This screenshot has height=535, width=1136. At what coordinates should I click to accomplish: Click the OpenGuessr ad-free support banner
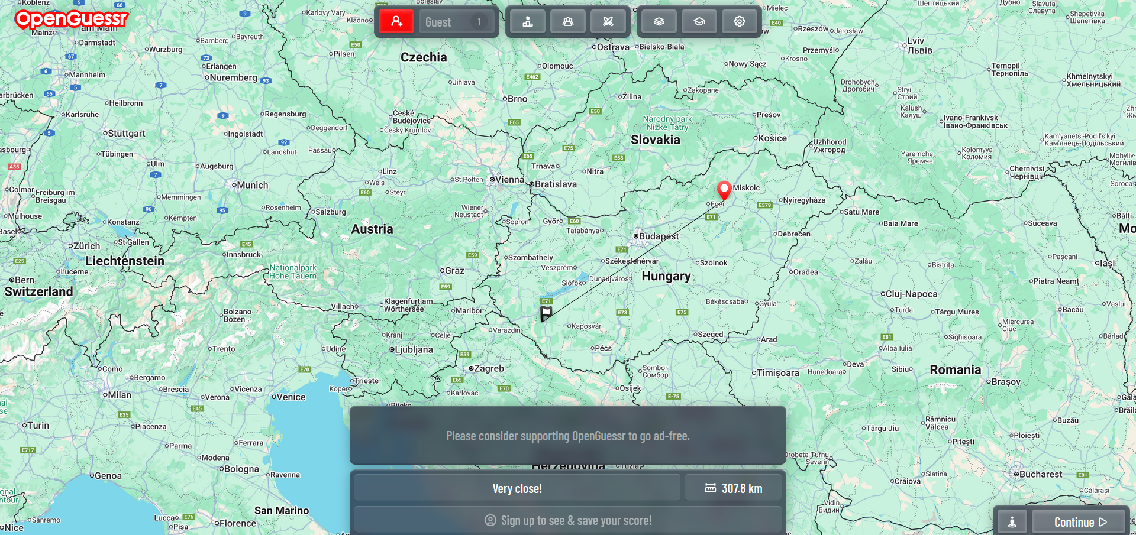(568, 436)
